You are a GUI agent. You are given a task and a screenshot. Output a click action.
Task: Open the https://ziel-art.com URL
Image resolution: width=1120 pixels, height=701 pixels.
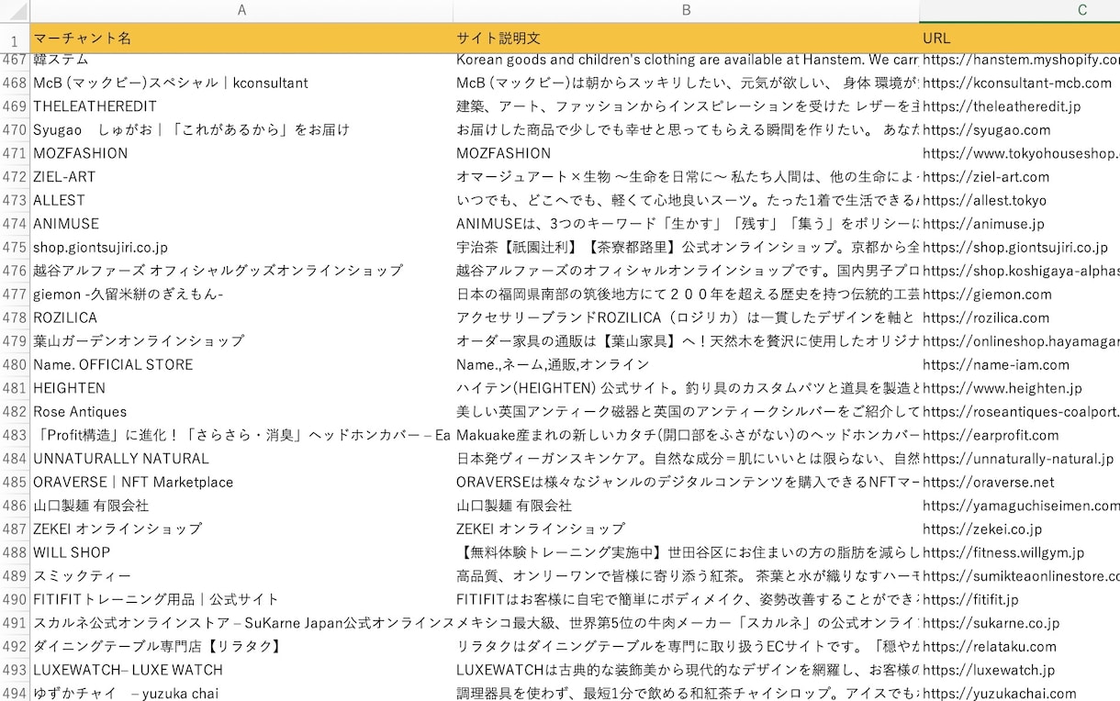point(986,177)
